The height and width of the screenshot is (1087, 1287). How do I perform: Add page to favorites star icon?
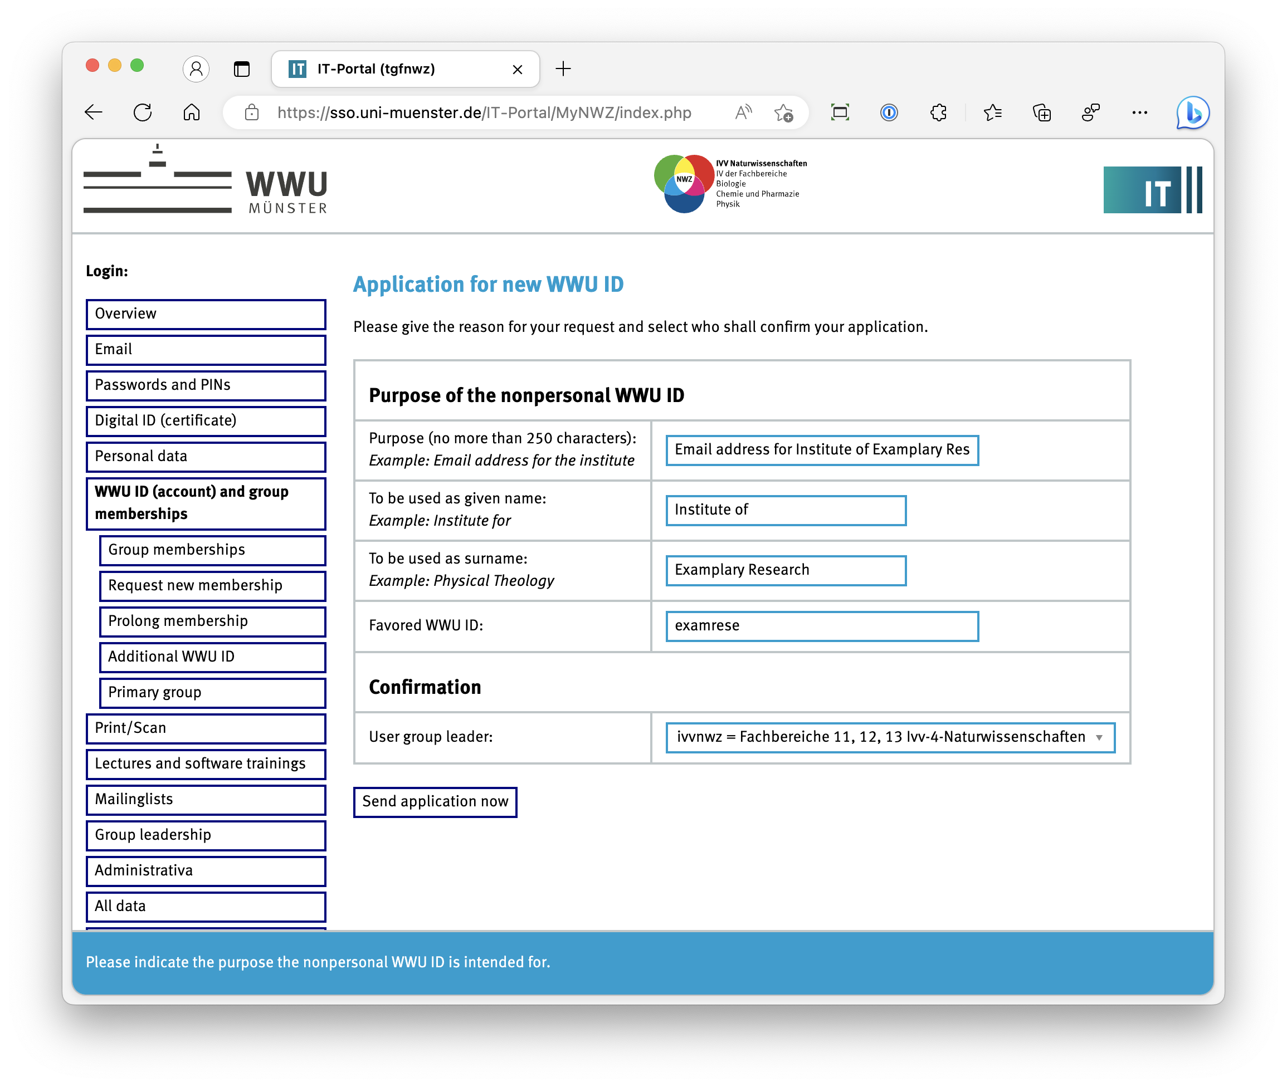point(783,112)
